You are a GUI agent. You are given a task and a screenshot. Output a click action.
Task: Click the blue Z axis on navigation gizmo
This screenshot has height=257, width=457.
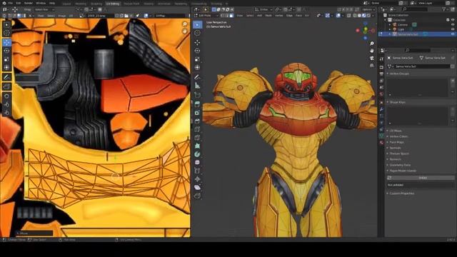pos(365,38)
